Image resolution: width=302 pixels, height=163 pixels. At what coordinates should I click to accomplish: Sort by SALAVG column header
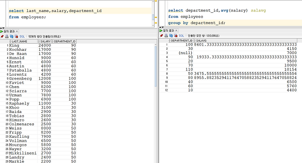pos(245,40)
